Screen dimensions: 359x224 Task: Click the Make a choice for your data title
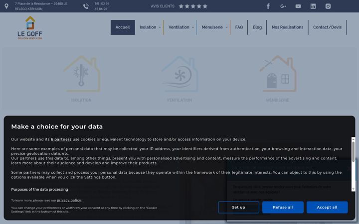(57, 126)
